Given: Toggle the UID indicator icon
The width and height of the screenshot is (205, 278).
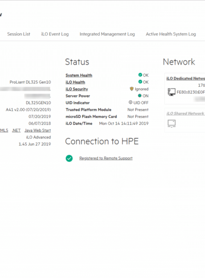Looking at the screenshot, I should click(130, 102).
